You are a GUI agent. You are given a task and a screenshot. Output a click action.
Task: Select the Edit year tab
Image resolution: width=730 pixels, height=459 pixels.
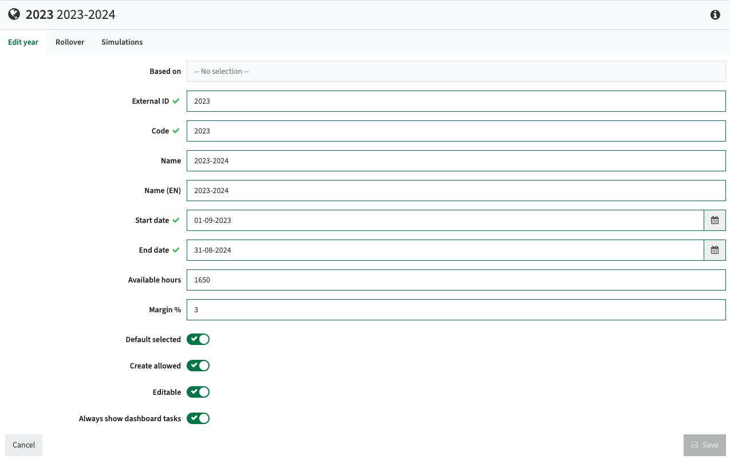pyautogui.click(x=23, y=42)
